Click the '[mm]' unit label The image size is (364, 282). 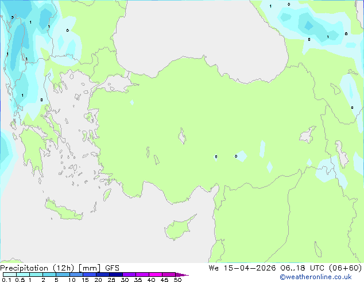pyautogui.click(x=90, y=268)
